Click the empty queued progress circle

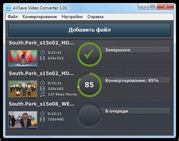(x=89, y=115)
